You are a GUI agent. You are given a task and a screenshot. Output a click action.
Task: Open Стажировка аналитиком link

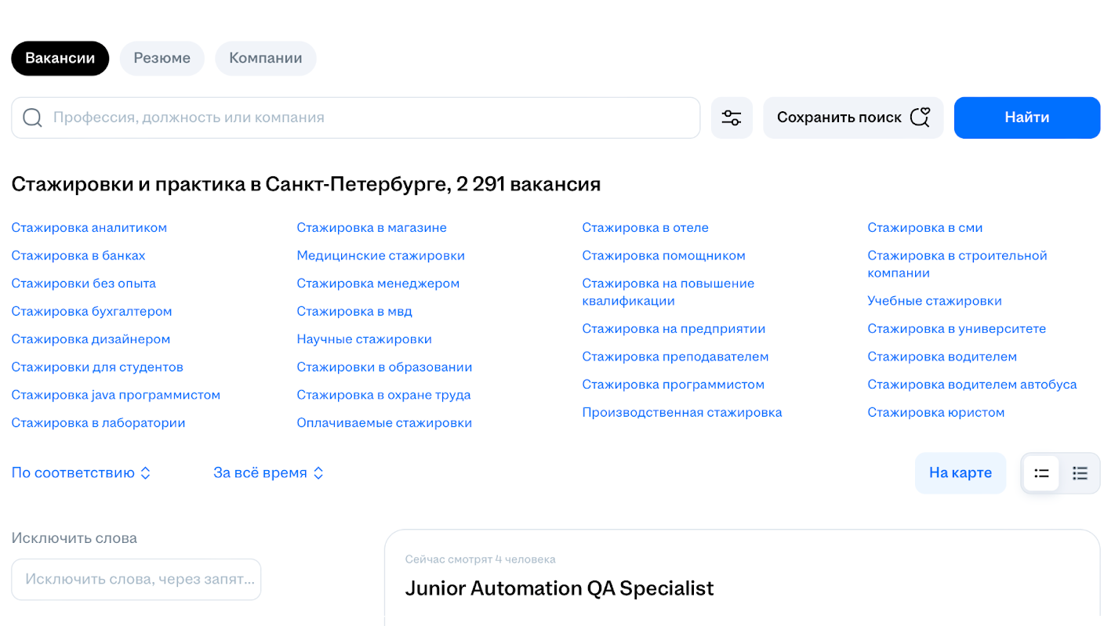pyautogui.click(x=89, y=228)
